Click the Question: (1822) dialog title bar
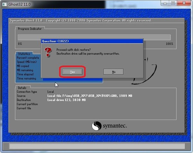The image size is (193, 153). [92, 41]
